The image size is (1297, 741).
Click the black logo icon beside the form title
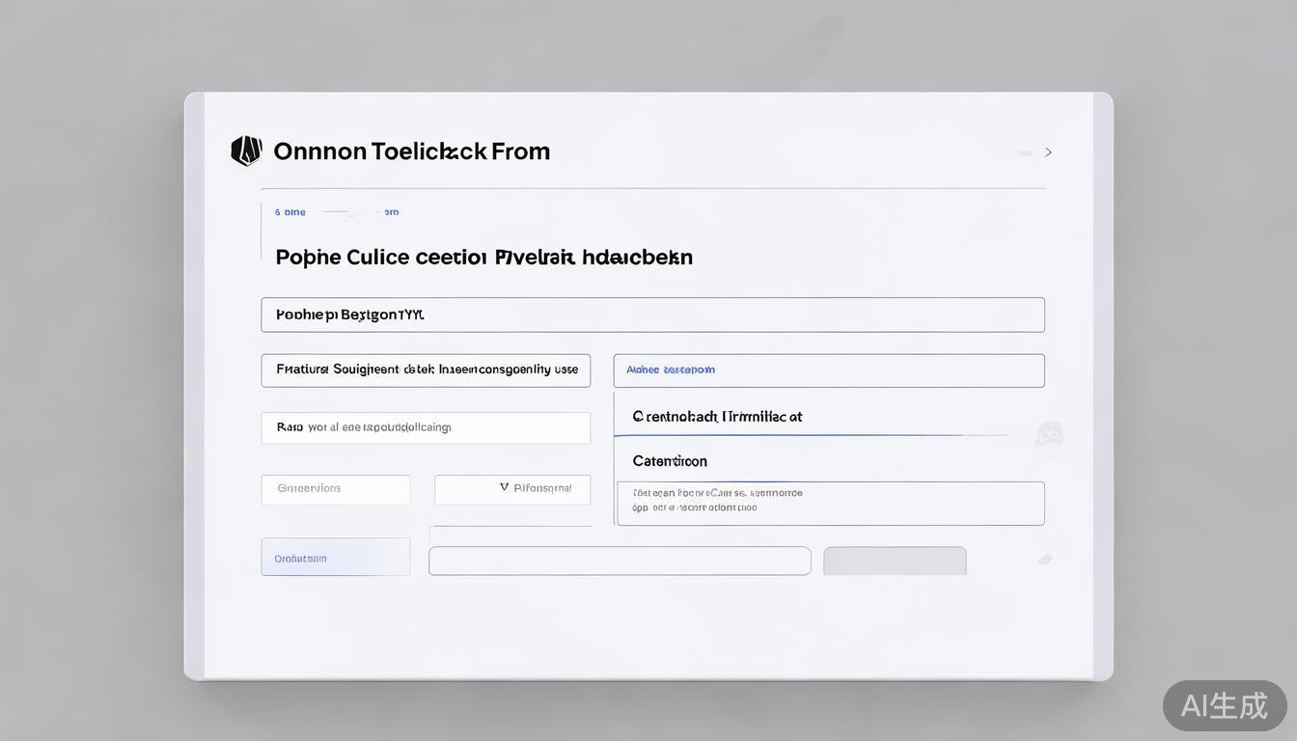click(x=246, y=151)
